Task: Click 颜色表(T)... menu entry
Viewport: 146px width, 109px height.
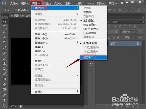Action: (x=93, y=58)
